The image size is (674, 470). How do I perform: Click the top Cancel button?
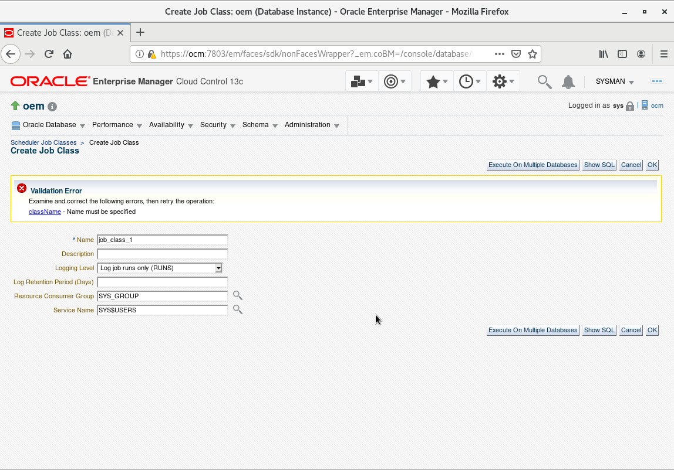coord(631,165)
